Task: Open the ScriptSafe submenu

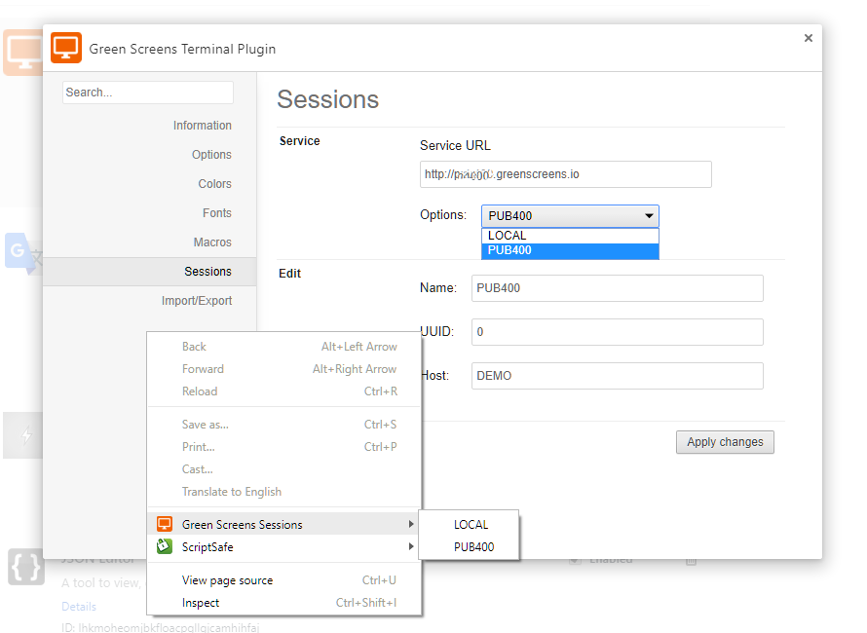Action: tap(284, 546)
